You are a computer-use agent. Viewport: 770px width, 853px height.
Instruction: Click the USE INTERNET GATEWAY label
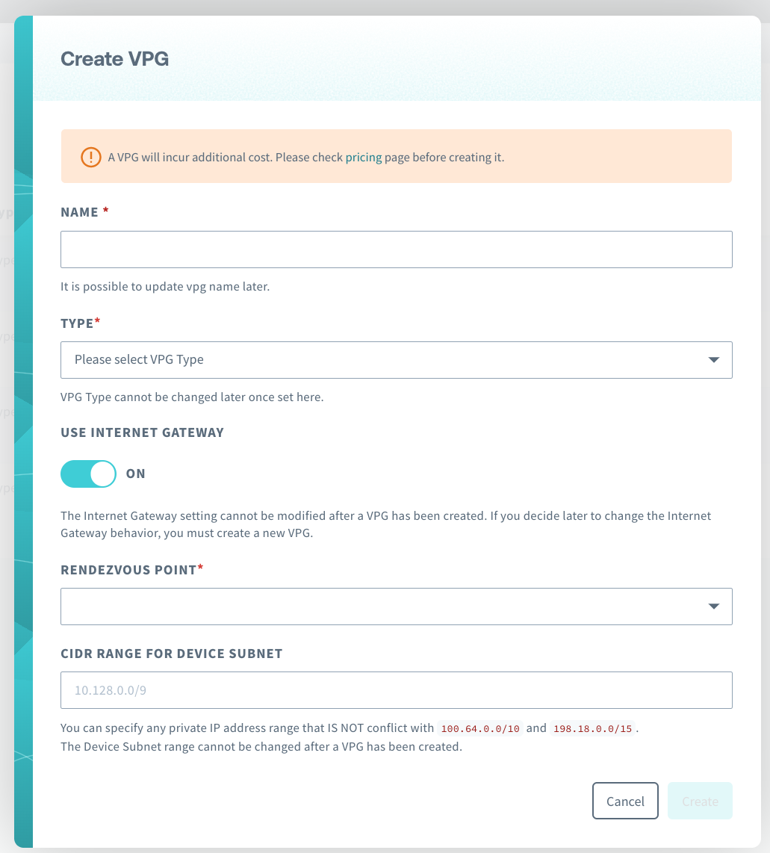[142, 432]
